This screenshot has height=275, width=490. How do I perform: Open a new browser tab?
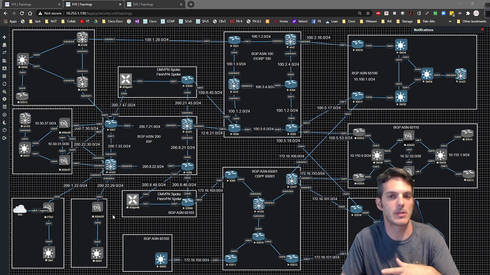click(191, 4)
